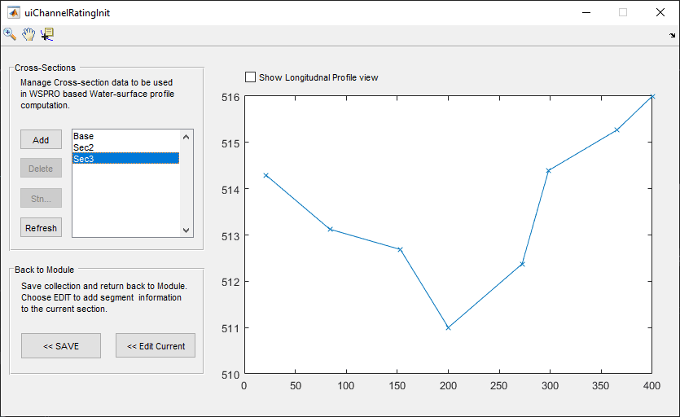Click the lowest plot point at 200
The height and width of the screenshot is (417, 680).
(x=448, y=328)
